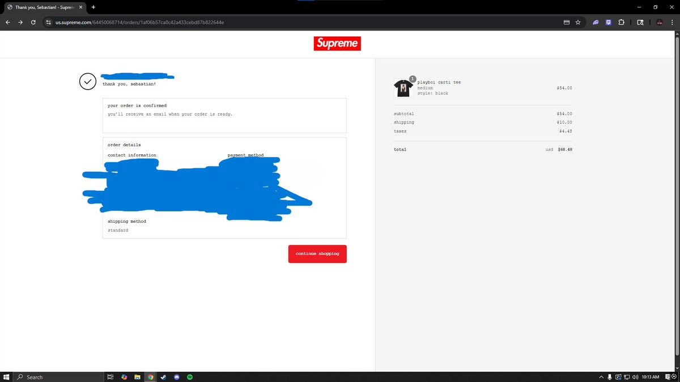Open saved payment methods icon in address bar

click(x=566, y=22)
